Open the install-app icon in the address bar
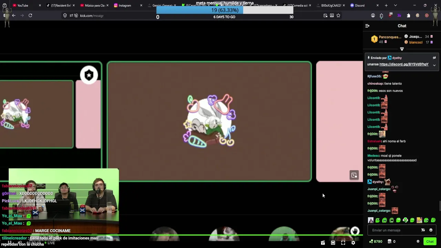 [x=332, y=15]
